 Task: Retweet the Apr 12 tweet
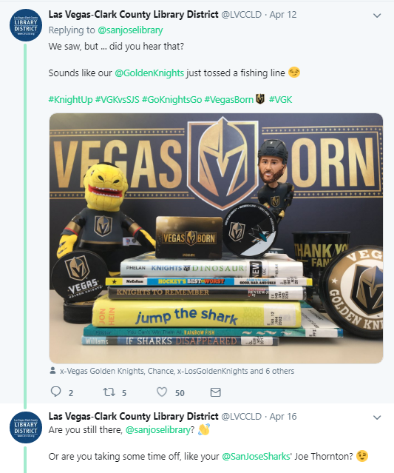pyautogui.click(x=109, y=392)
